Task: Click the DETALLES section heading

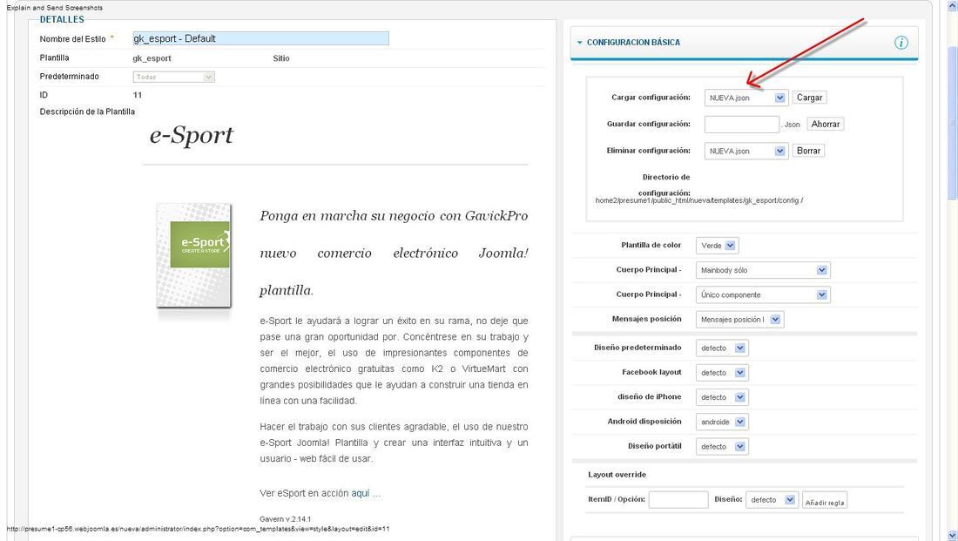Action: pos(62,19)
